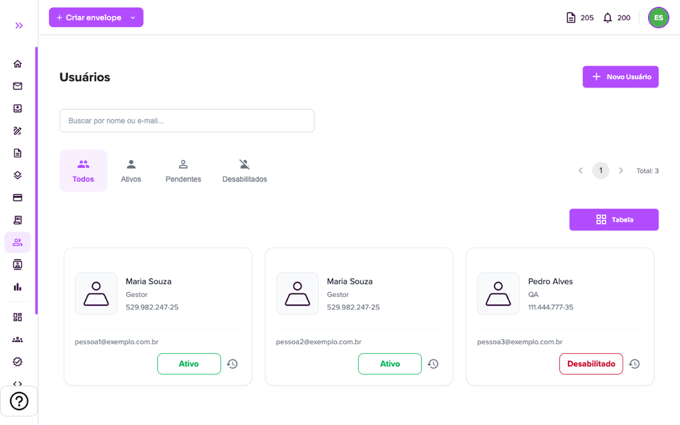Switch to the Ativos tab

click(131, 171)
